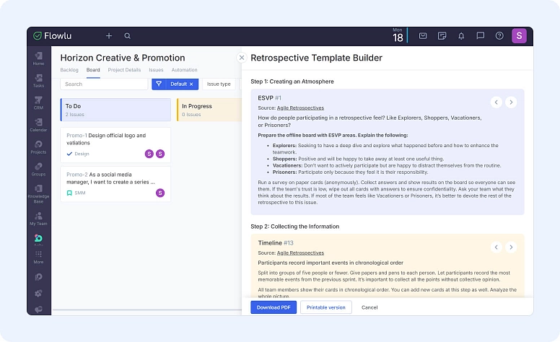Viewport: 560px width, 342px height.
Task: Expand the More section in sidebar
Action: pyautogui.click(x=38, y=257)
